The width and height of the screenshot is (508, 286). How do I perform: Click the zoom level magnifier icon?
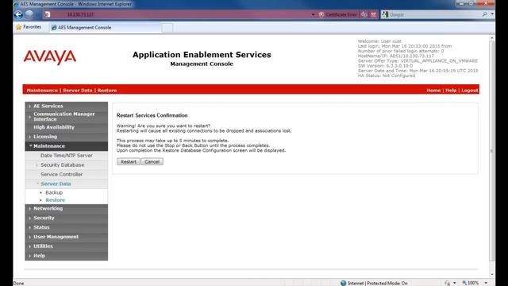coord(464,283)
